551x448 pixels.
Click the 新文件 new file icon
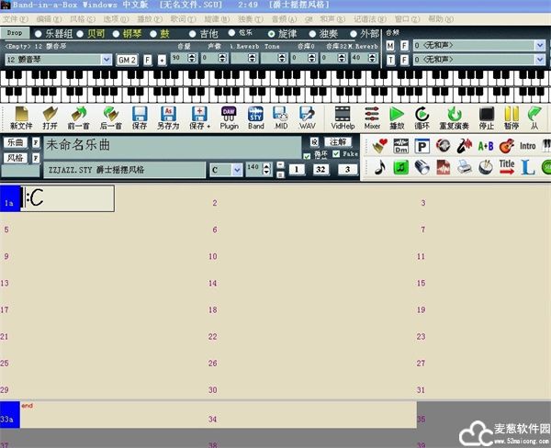21,118
